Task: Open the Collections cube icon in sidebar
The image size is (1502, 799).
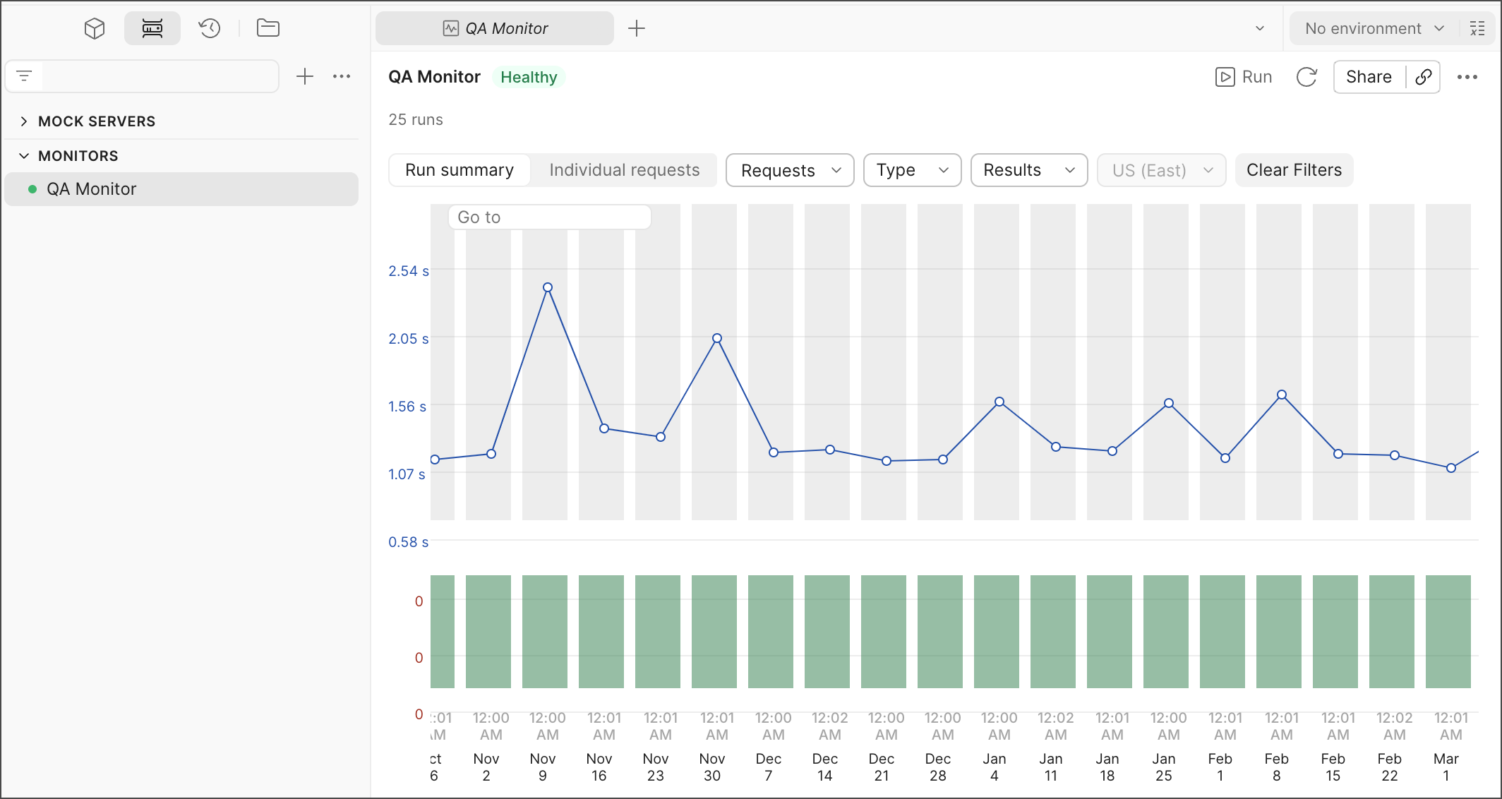Action: tap(95, 28)
